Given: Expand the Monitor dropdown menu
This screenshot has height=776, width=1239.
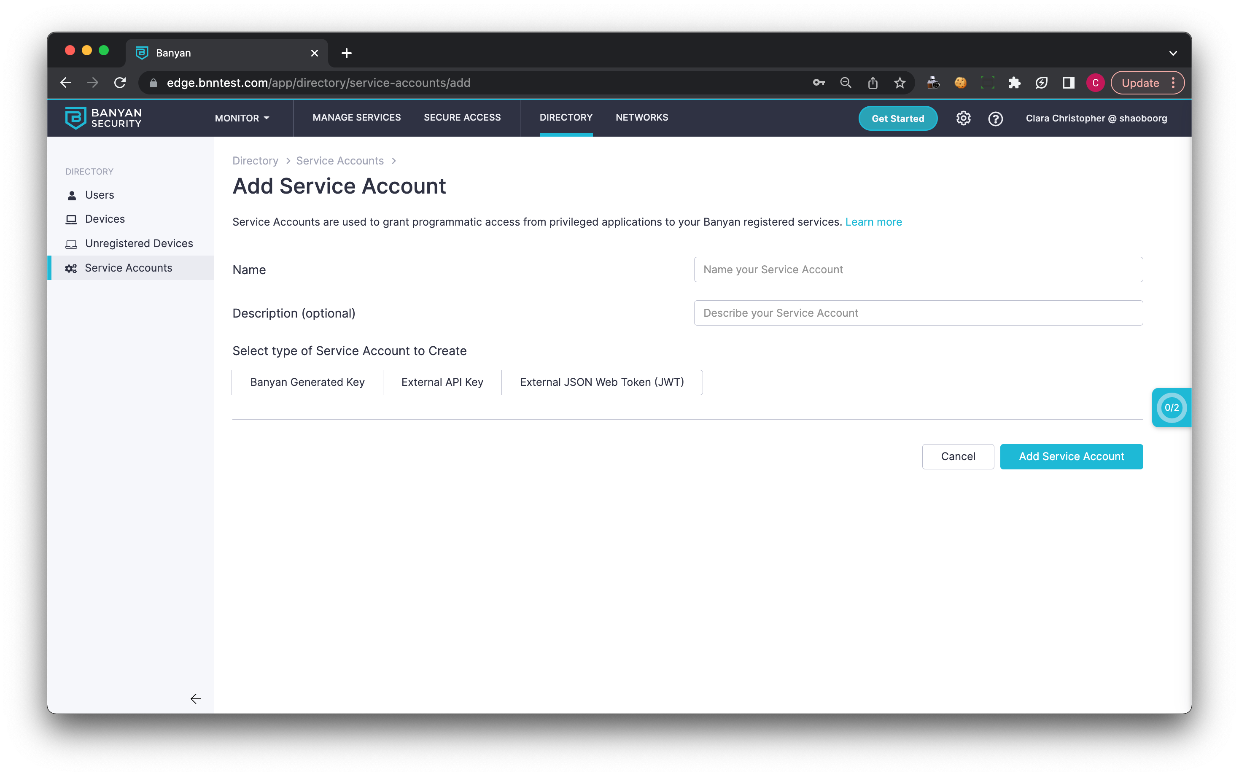Looking at the screenshot, I should click(242, 118).
